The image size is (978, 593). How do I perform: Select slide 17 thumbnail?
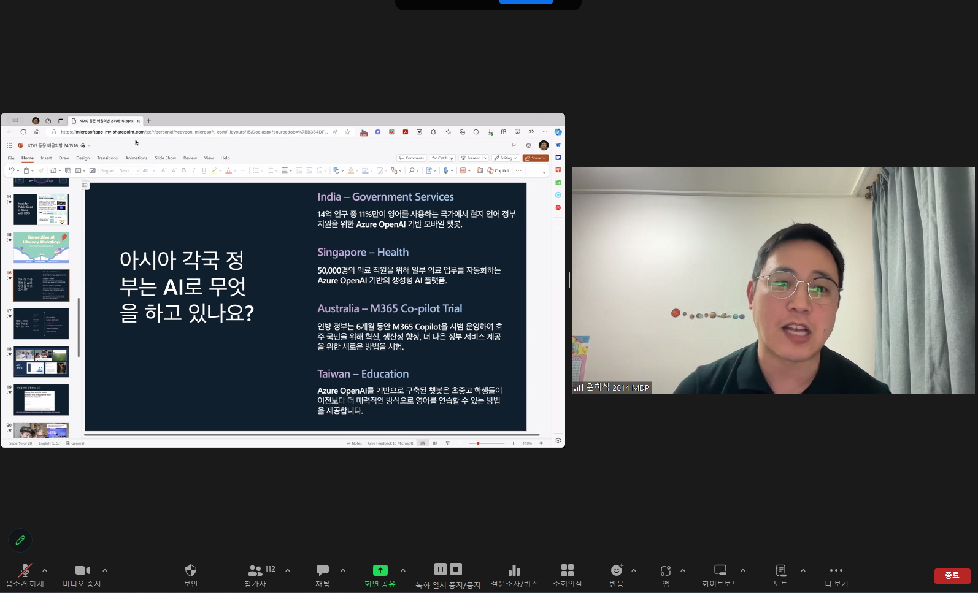pyautogui.click(x=41, y=324)
